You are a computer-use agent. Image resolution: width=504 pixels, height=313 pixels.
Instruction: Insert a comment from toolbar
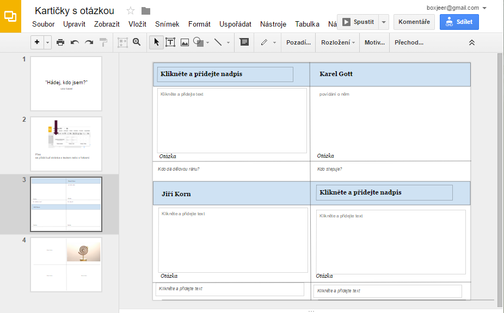tap(244, 42)
